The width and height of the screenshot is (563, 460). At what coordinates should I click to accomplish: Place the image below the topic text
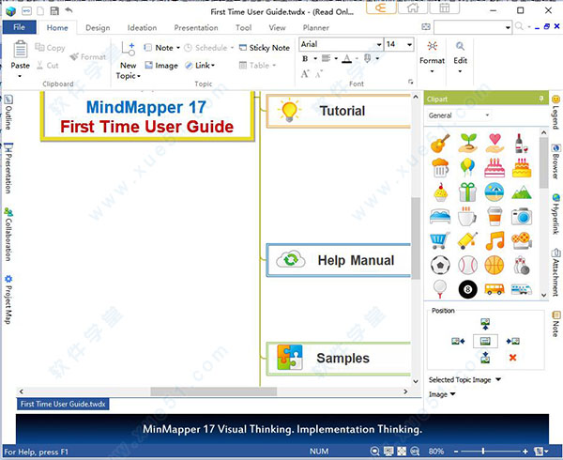[485, 357]
